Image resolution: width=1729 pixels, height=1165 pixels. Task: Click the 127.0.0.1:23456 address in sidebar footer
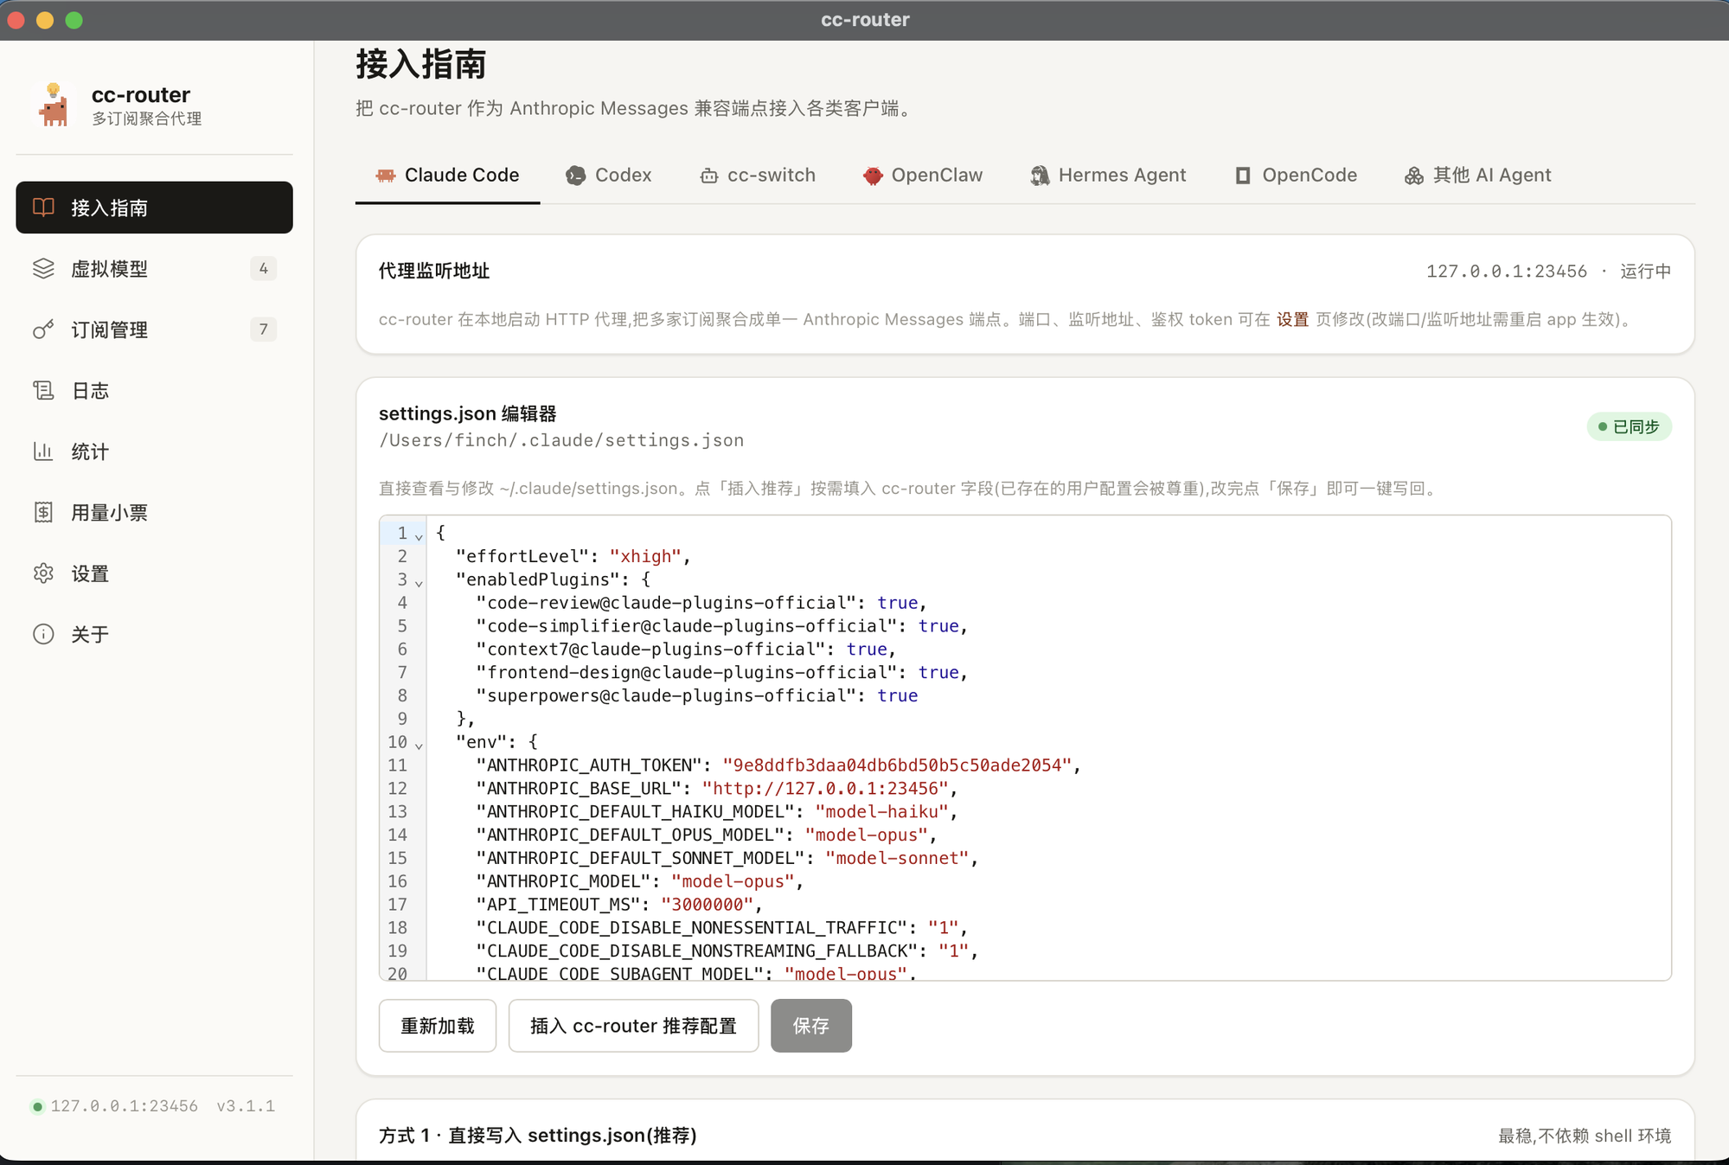click(x=124, y=1106)
